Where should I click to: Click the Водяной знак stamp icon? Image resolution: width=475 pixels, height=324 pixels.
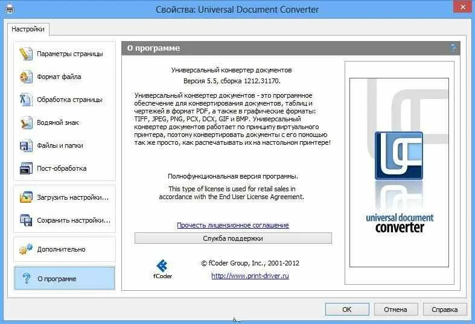26,122
